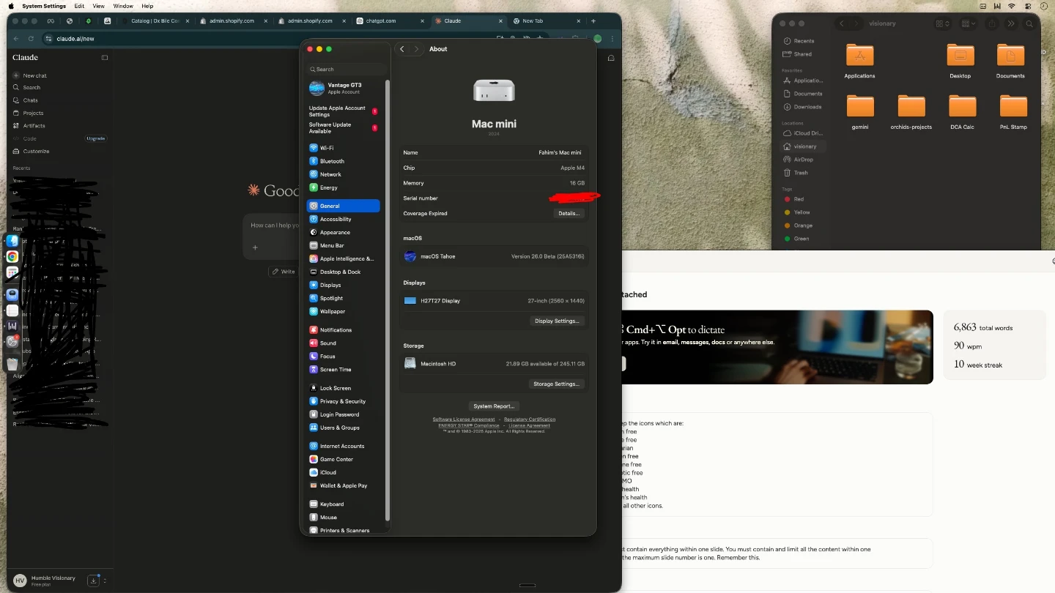Open the Window menu
The image size is (1055, 593).
click(x=123, y=6)
